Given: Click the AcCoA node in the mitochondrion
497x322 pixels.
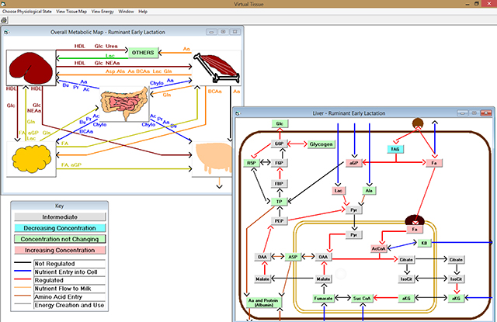Looking at the screenshot, I should [378, 248].
